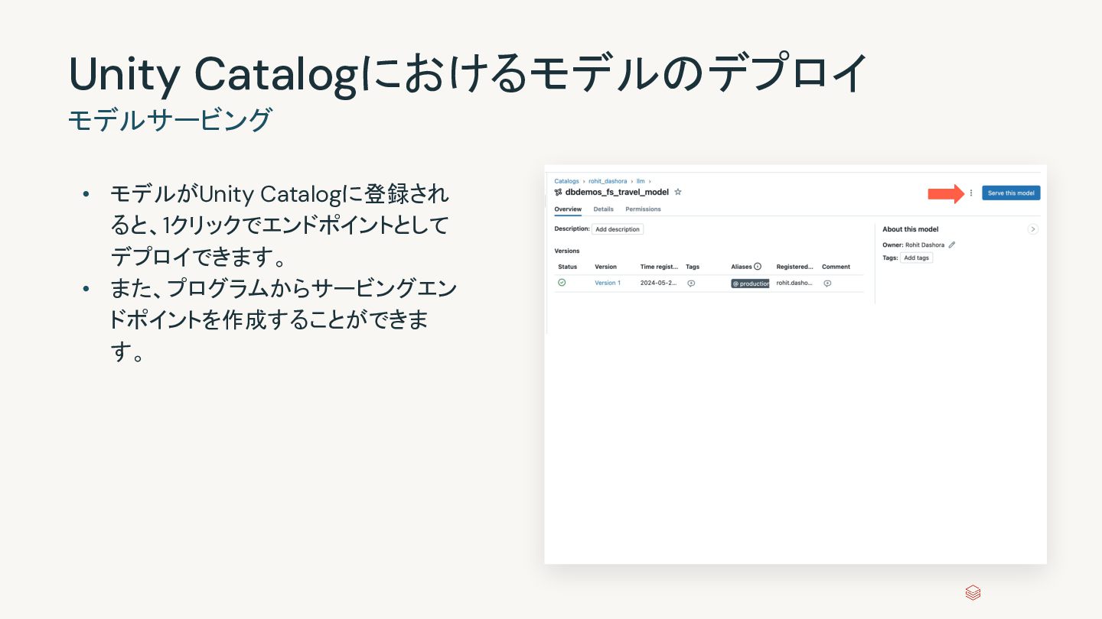Open the Details tab

click(603, 209)
